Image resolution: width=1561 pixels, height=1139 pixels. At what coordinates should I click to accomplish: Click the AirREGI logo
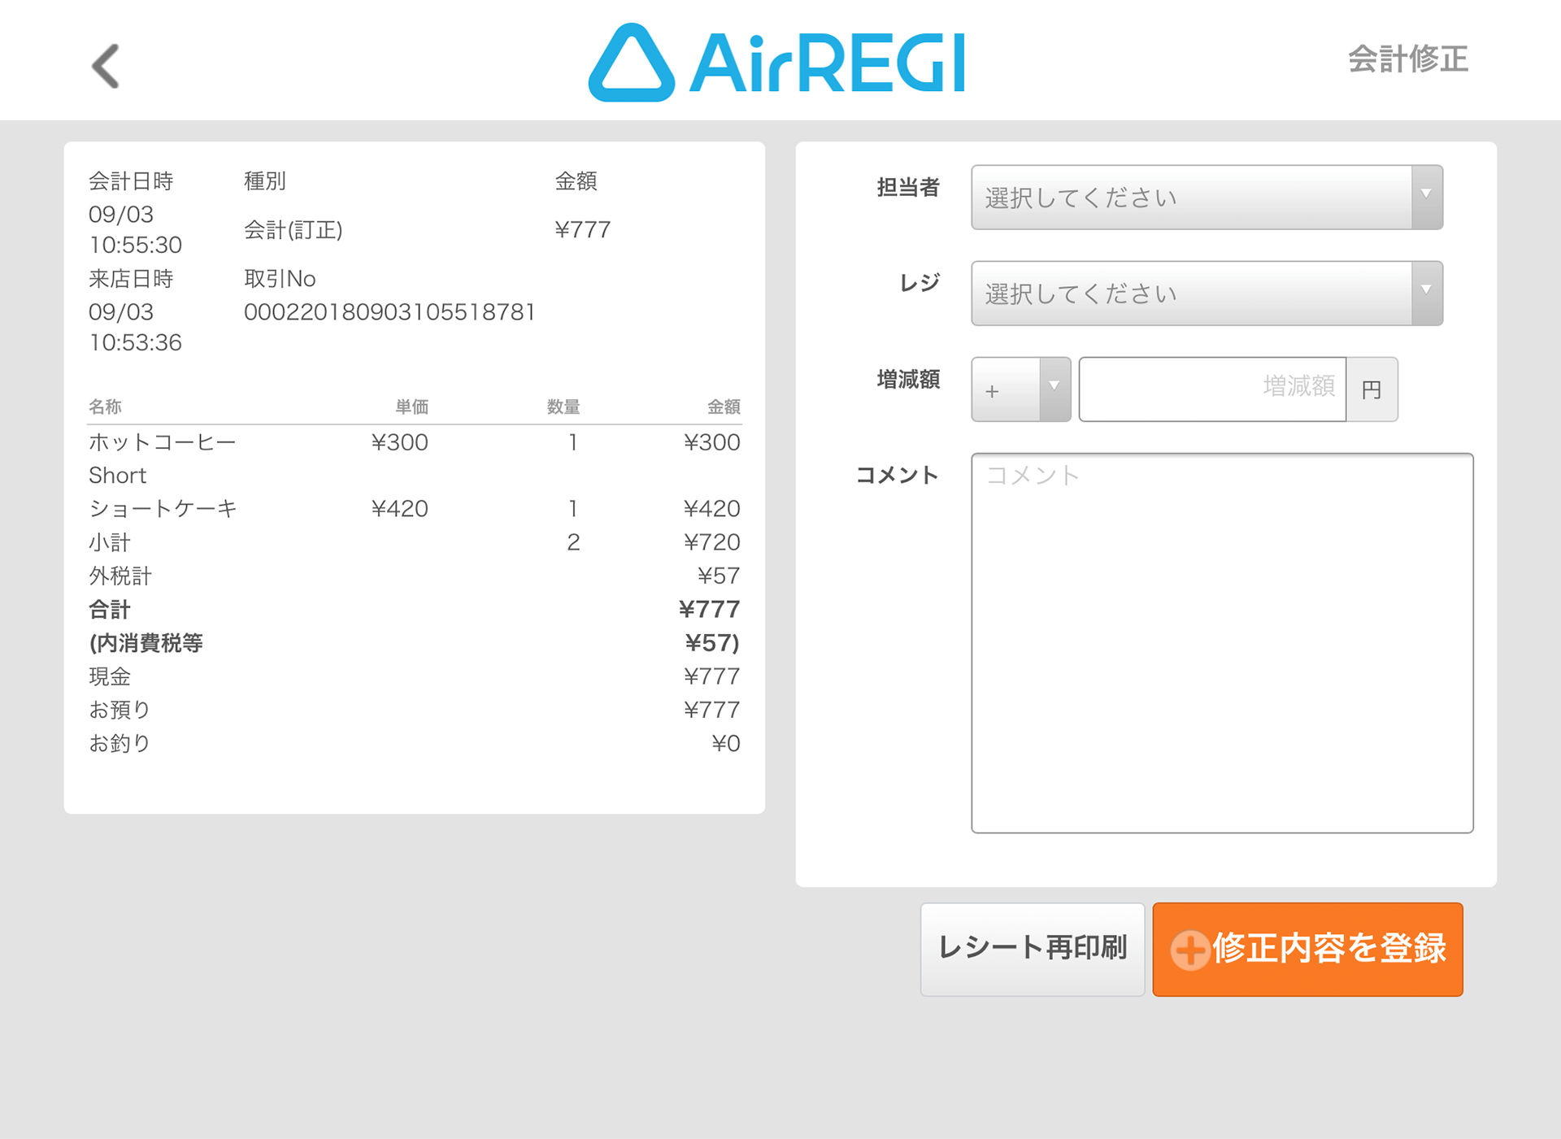click(x=776, y=62)
